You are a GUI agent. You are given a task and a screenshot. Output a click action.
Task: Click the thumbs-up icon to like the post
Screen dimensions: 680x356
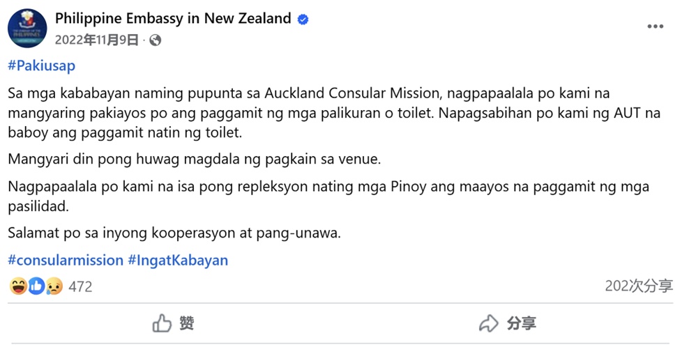[x=162, y=323]
